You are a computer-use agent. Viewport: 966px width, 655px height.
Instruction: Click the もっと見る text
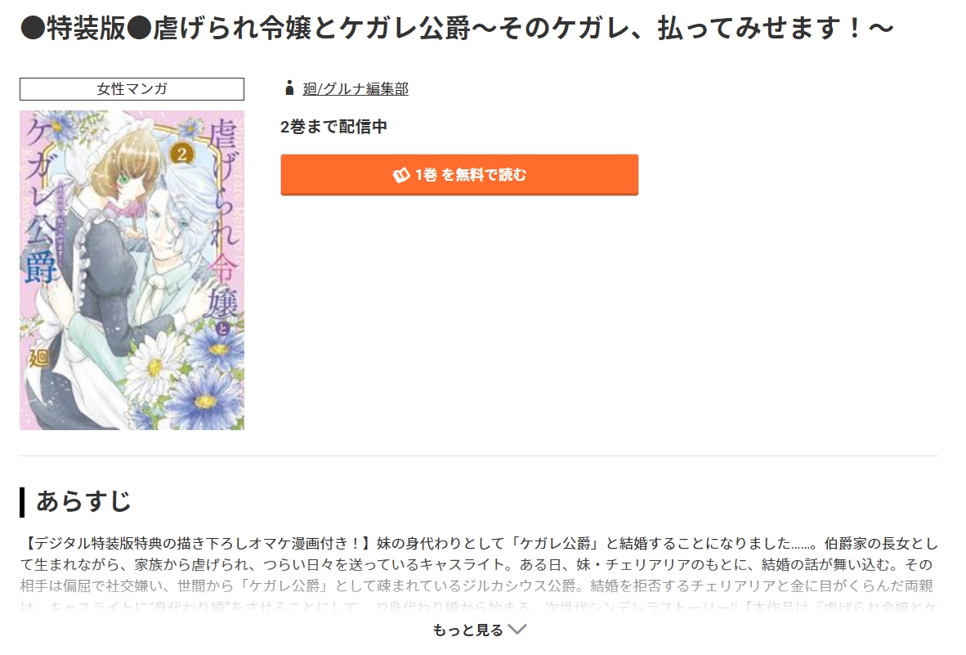point(467,630)
